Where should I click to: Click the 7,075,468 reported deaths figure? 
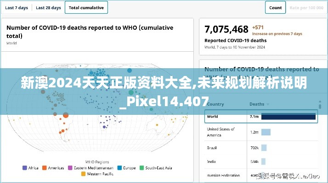tap(226, 30)
